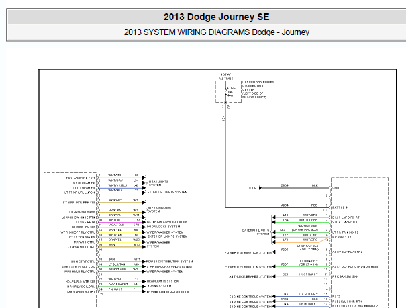The width and height of the screenshot is (406, 308).
Task: Click the 'PNK/WHT' wire color label
Action: (115, 289)
